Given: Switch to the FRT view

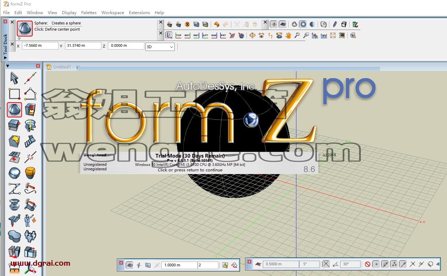Looking at the screenshot, I should tap(223, 35).
